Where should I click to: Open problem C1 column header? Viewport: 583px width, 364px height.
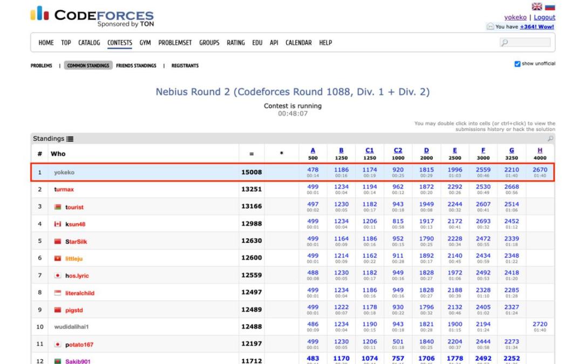370,150
